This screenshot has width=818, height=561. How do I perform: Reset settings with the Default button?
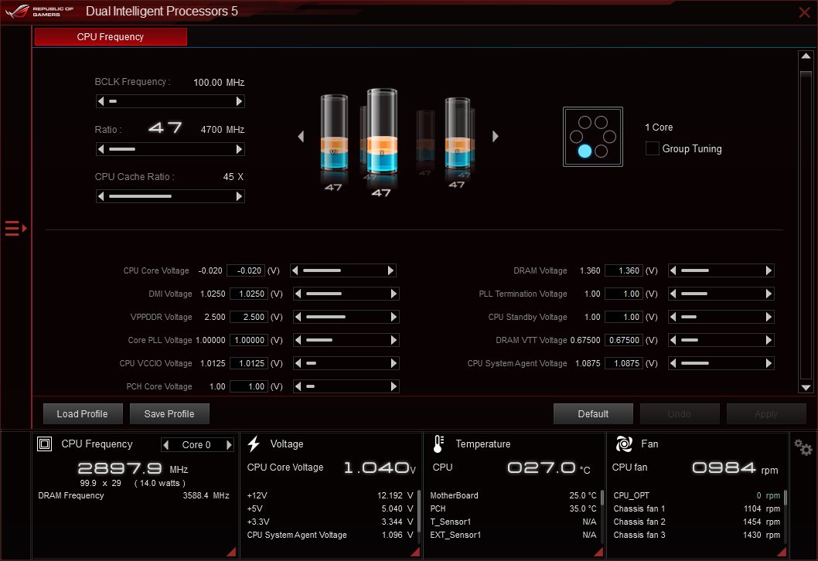pos(593,413)
